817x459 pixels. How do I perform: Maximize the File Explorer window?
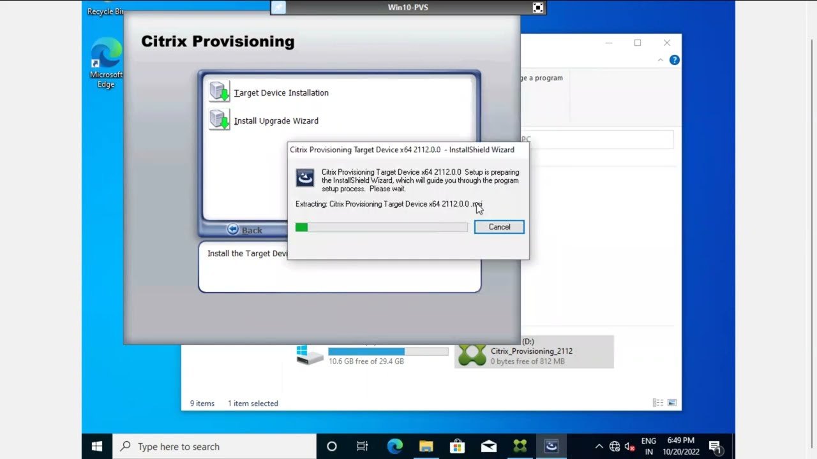(x=637, y=43)
